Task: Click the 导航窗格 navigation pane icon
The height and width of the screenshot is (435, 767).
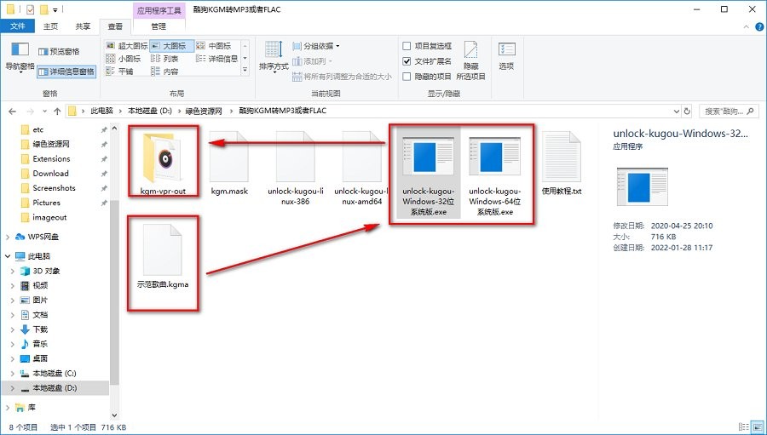Action: (20, 54)
